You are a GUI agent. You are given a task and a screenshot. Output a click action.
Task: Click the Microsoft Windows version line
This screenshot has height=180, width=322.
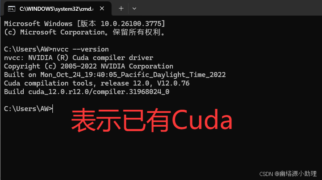coord(84,24)
